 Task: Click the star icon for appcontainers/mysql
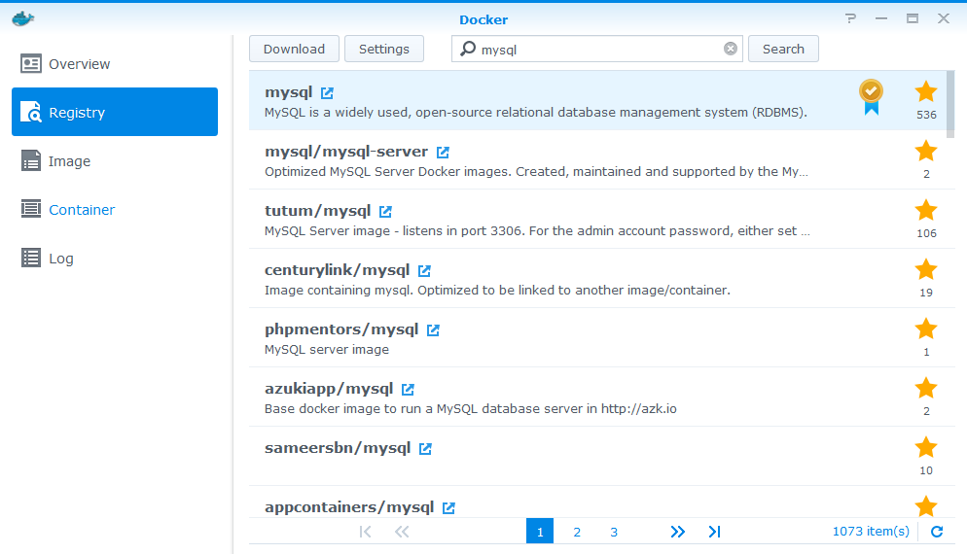coord(926,506)
